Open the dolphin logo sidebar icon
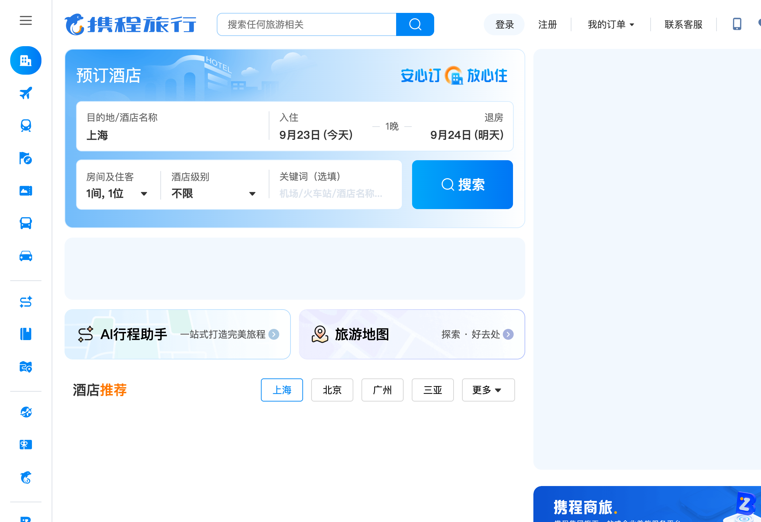Viewport: 761px width, 522px height. click(x=26, y=477)
